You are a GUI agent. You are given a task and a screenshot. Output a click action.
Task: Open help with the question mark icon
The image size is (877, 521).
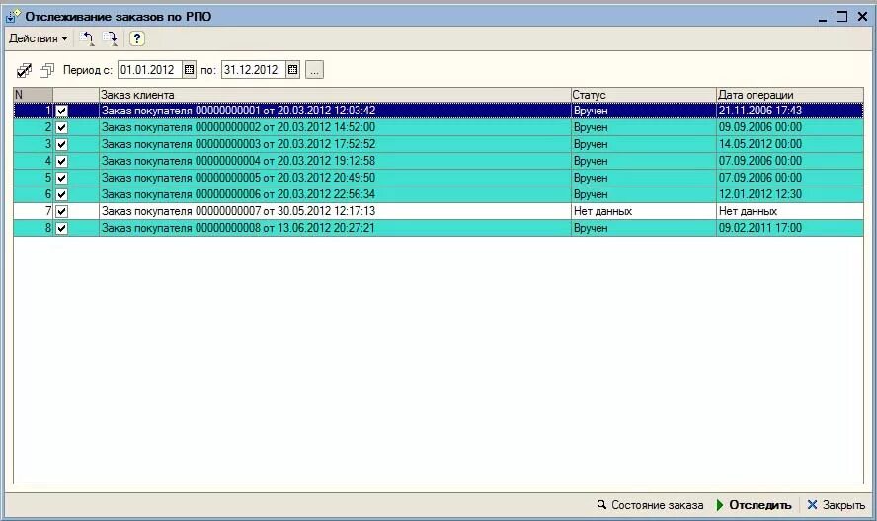pos(136,38)
